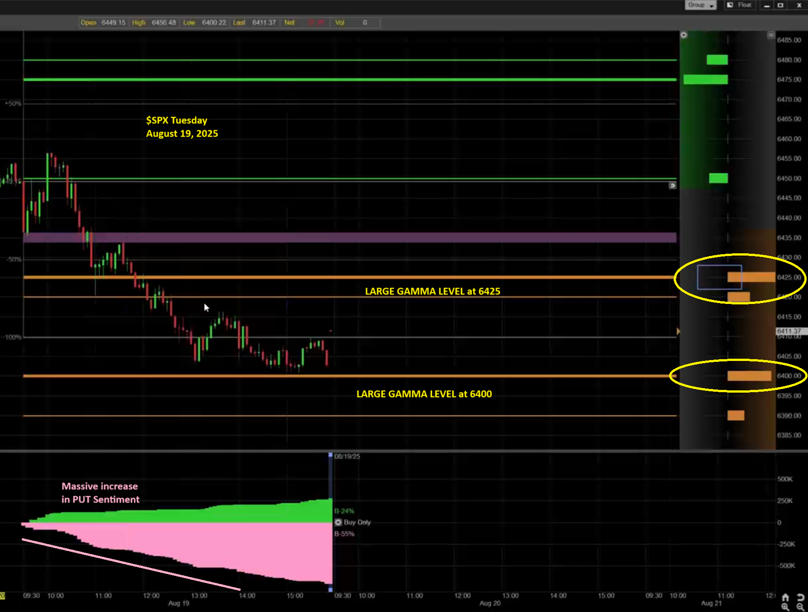Click the Last 6411.37 field

coord(254,23)
